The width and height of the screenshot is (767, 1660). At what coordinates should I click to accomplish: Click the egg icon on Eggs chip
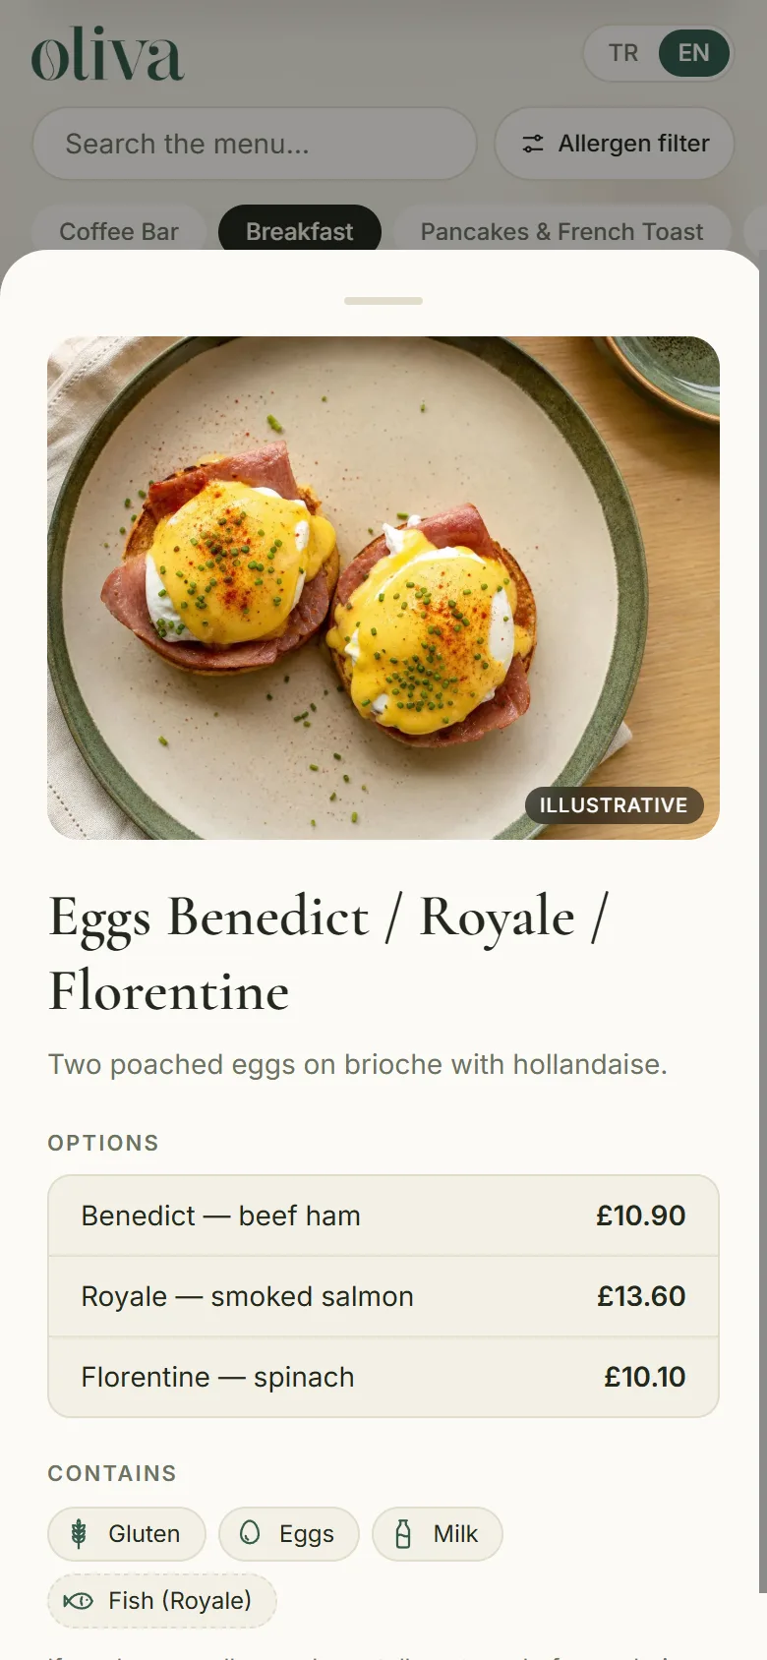tap(250, 1533)
